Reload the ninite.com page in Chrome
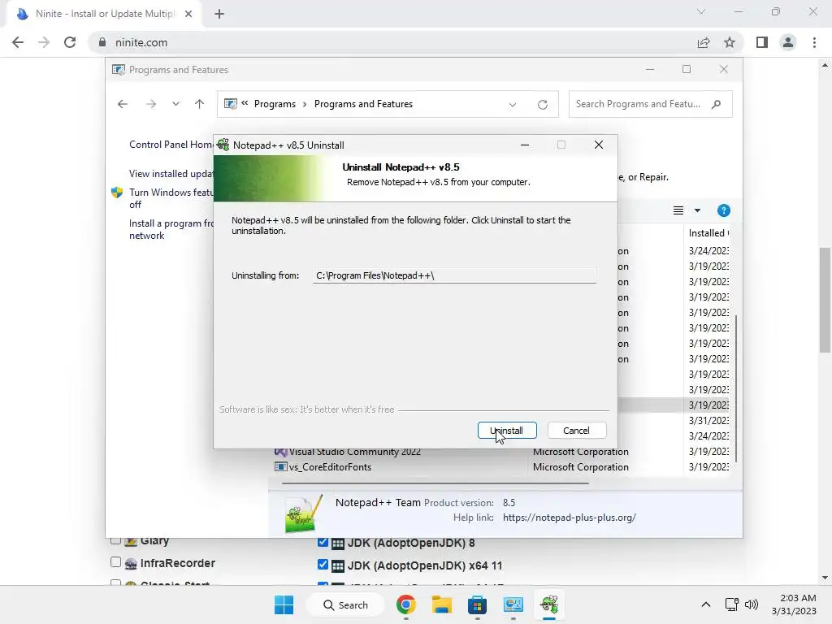Image resolution: width=832 pixels, height=624 pixels. click(x=70, y=42)
